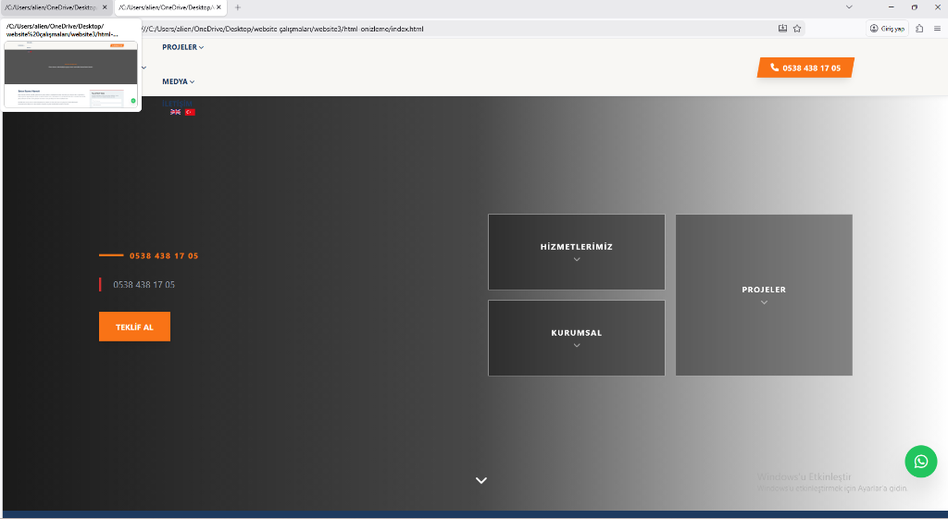948x519 pixels.
Task: Open the list all tabs chevron
Action: tap(850, 7)
